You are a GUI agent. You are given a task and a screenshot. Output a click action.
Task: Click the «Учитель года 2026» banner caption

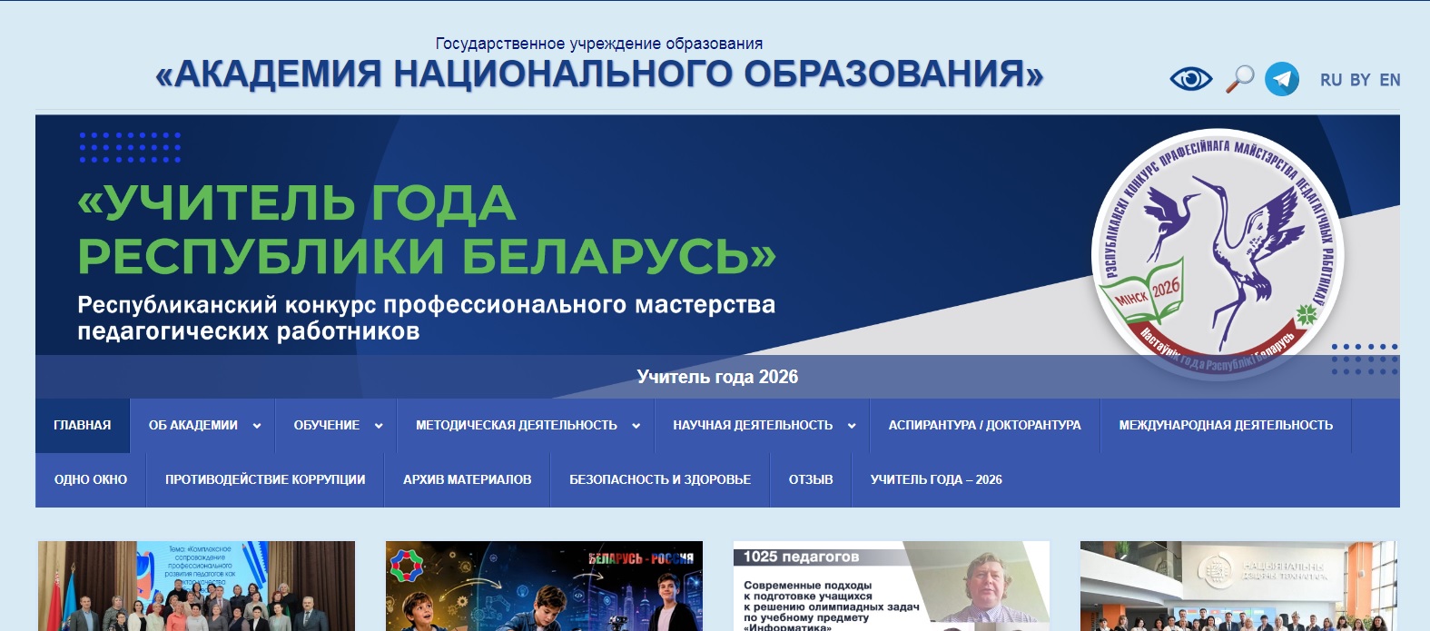[717, 377]
